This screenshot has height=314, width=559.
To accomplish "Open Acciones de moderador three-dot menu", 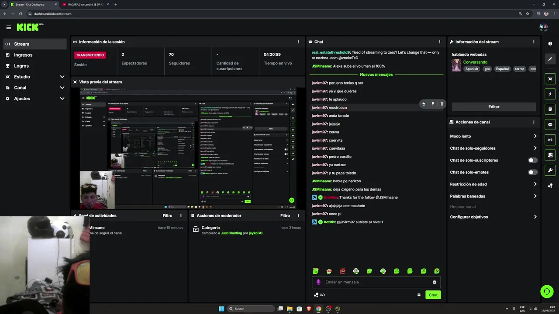I will (299, 215).
